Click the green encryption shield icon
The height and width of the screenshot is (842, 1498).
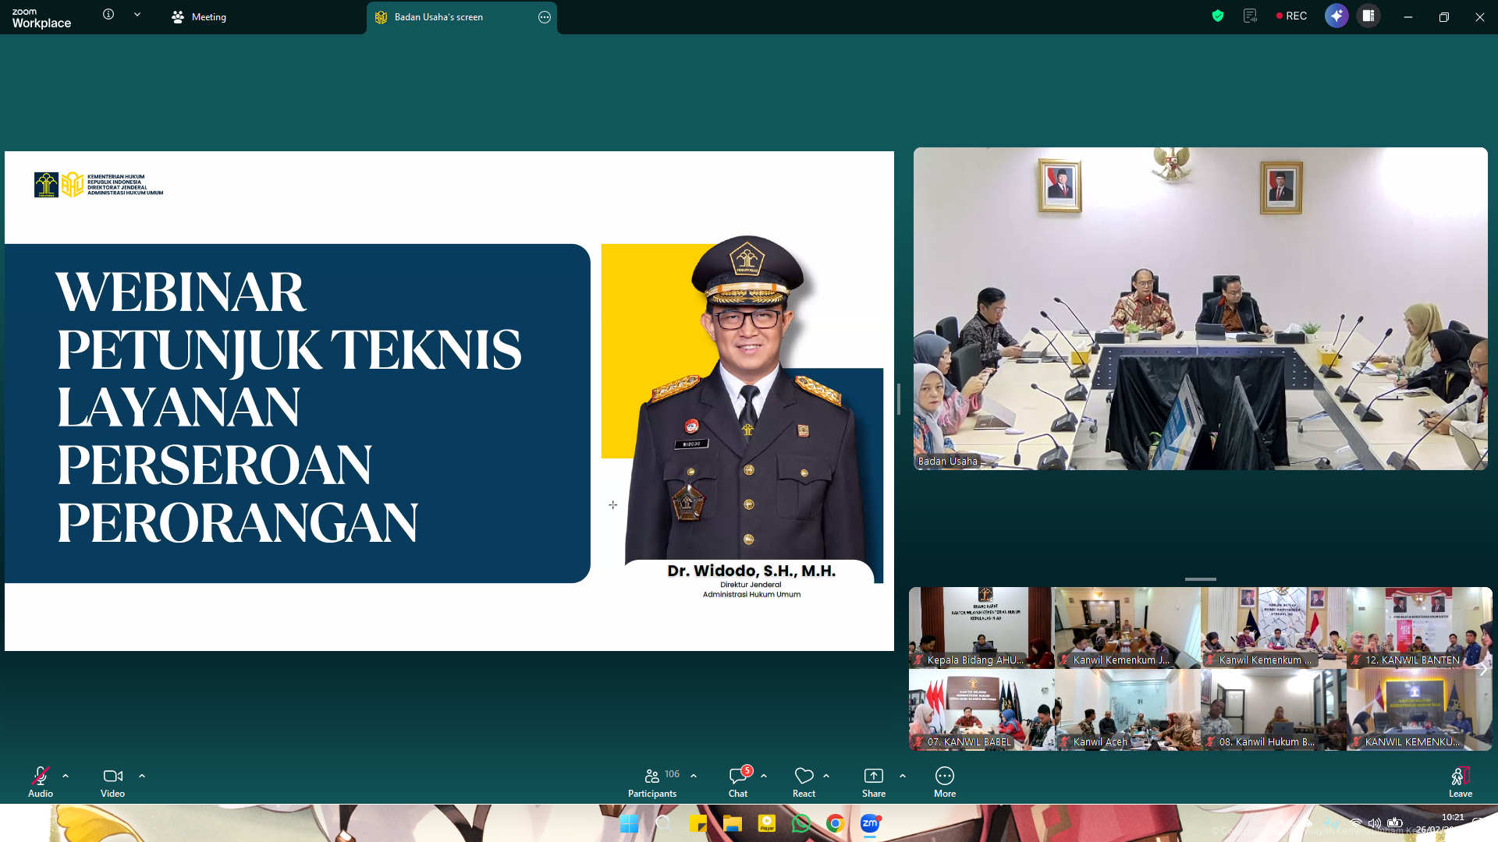click(x=1217, y=16)
